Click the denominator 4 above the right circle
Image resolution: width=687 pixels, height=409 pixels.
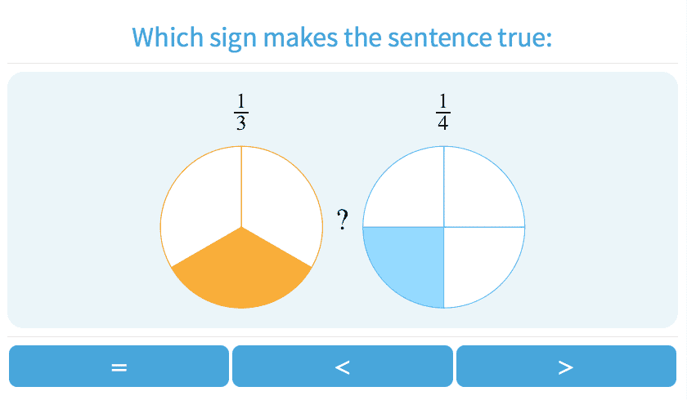coord(443,122)
